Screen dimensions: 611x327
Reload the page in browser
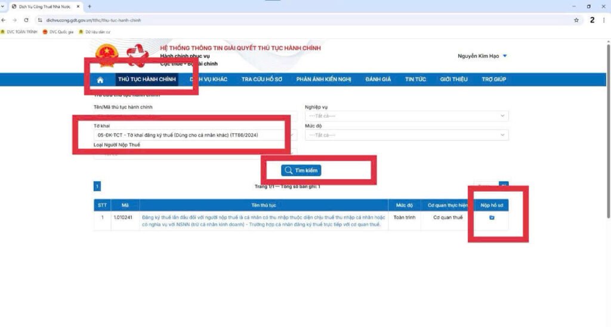tap(26, 20)
